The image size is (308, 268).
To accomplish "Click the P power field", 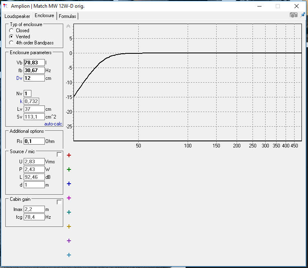I will coord(34,169).
